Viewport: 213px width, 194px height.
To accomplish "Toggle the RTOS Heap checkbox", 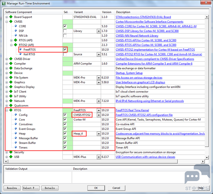I will click(65, 134).
